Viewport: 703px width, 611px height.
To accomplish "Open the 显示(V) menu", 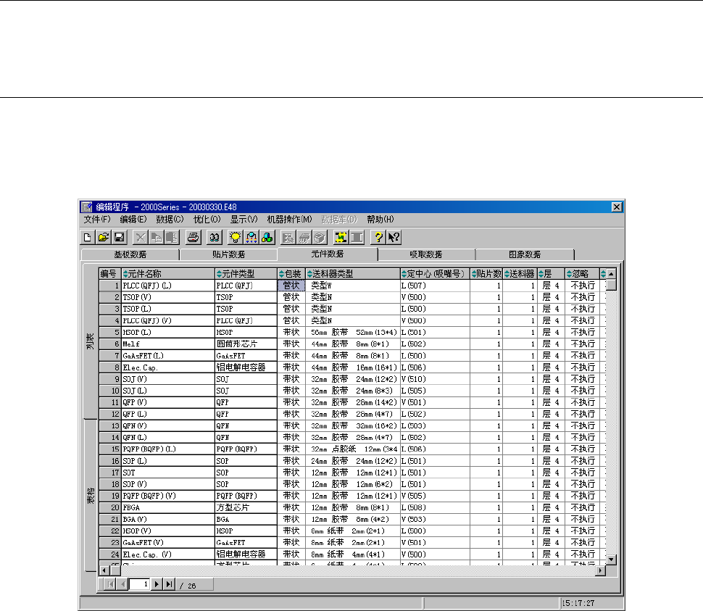I will (x=244, y=219).
